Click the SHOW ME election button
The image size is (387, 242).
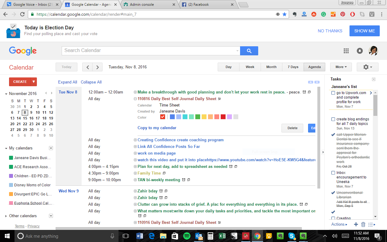(x=365, y=31)
